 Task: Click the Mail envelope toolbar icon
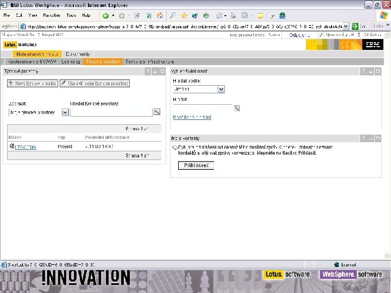click(219, 16)
